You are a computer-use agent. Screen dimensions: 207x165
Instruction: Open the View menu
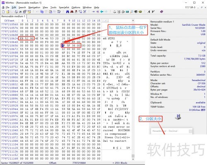coord(45,7)
